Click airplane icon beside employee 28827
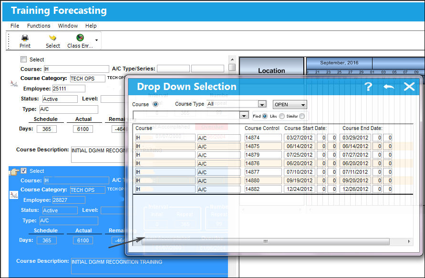 13,195
